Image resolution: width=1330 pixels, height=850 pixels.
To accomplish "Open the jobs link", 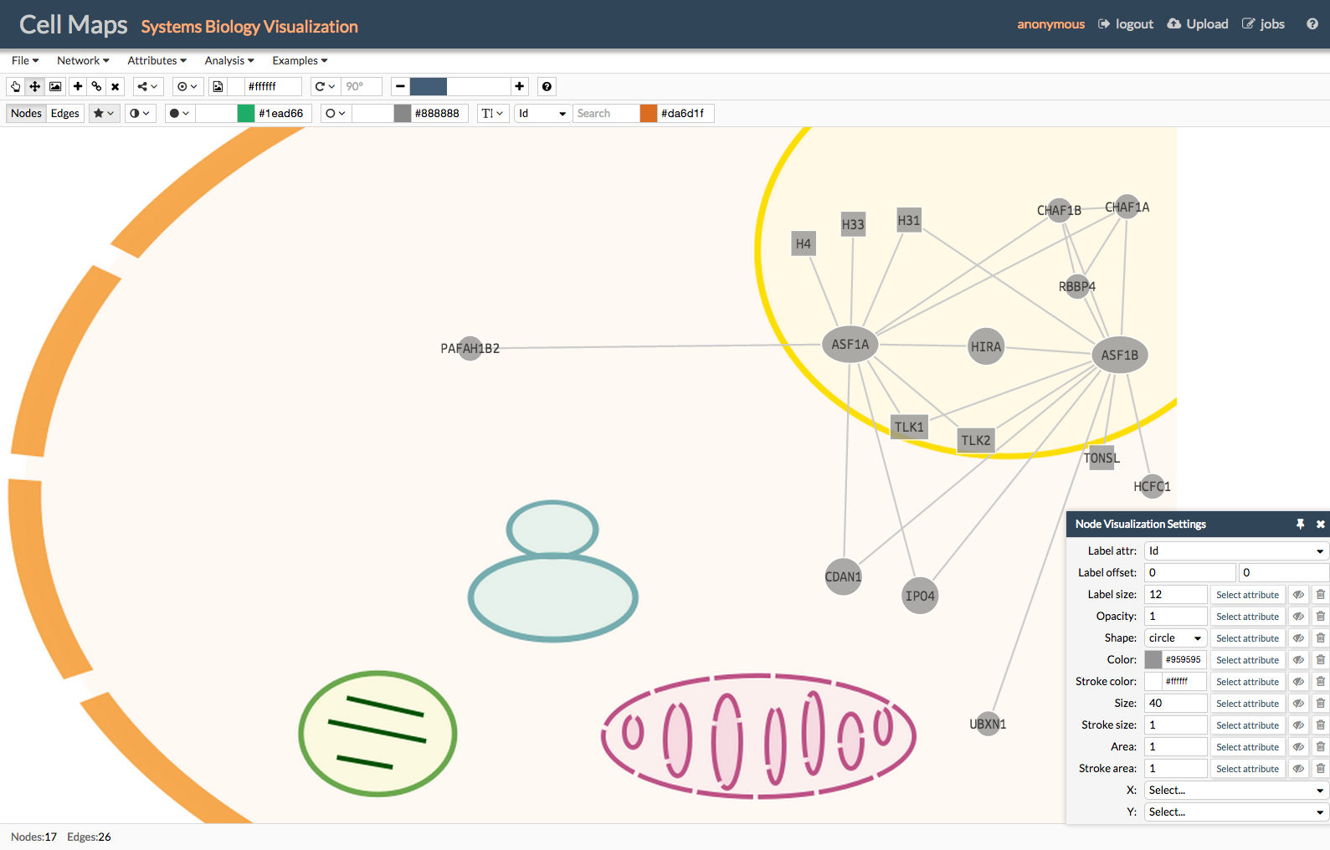I will [1263, 24].
